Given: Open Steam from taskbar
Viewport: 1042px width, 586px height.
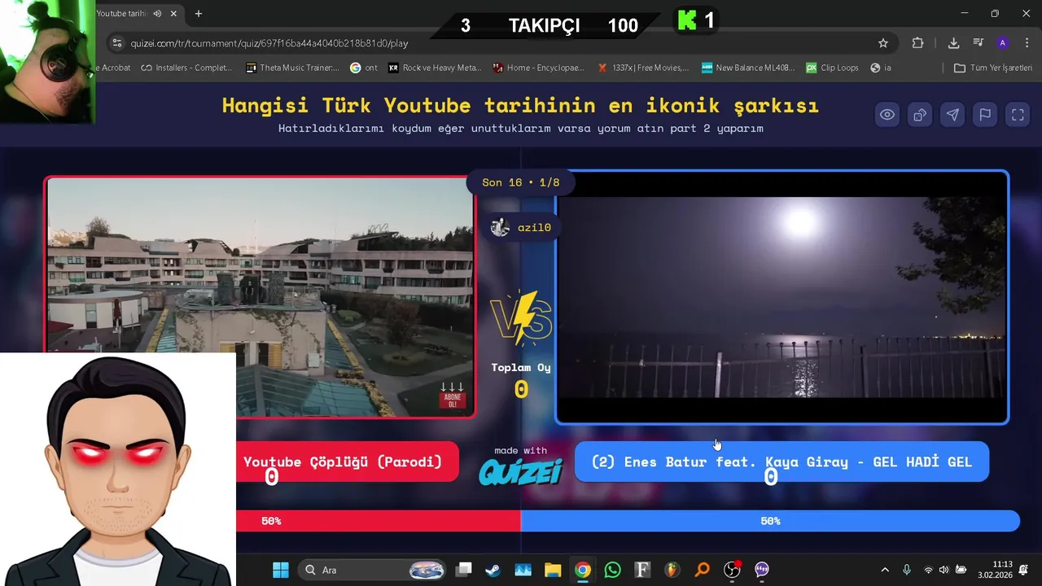Looking at the screenshot, I should (x=493, y=570).
